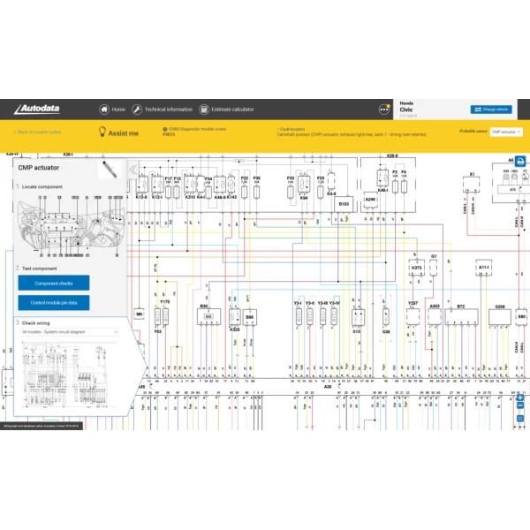
Task: Click the Home house icon
Action: coord(104,110)
